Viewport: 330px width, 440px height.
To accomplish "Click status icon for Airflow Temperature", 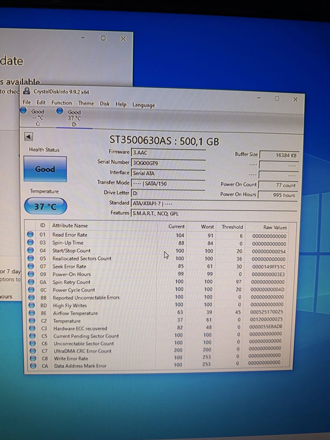I will tap(32, 312).
